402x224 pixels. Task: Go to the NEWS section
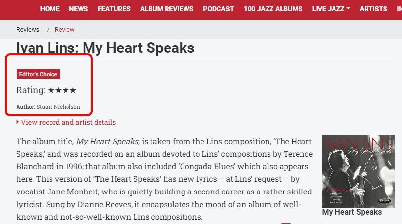(79, 9)
